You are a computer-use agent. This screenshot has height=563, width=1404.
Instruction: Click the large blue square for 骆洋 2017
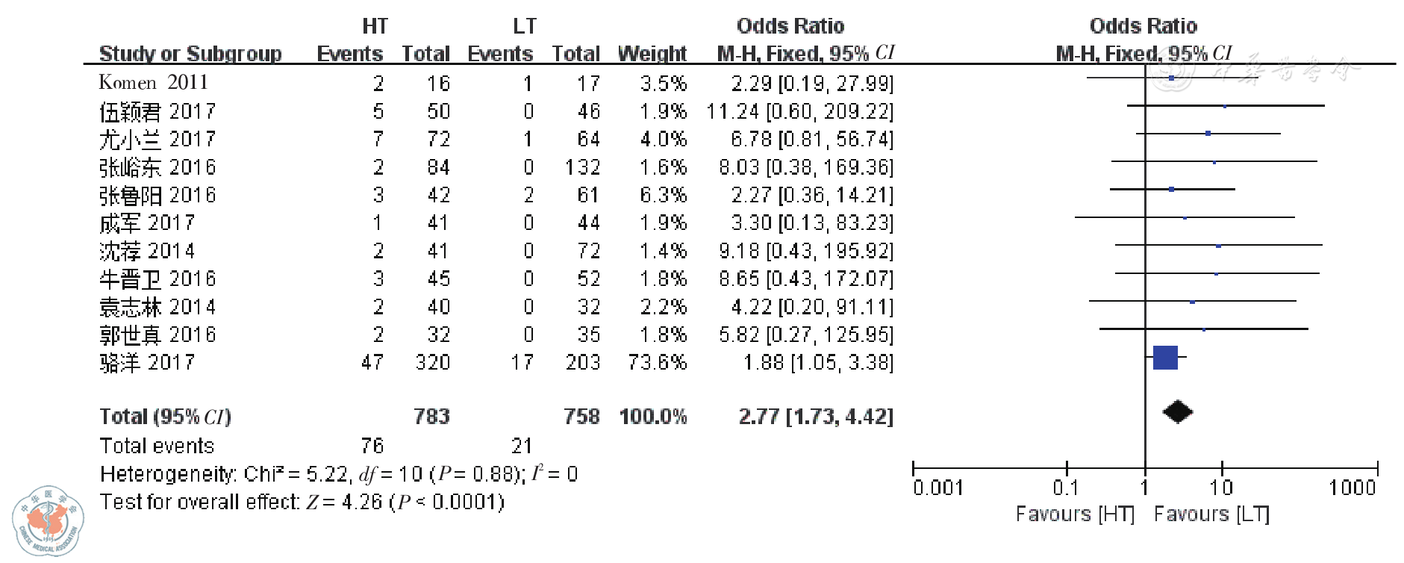1164,358
